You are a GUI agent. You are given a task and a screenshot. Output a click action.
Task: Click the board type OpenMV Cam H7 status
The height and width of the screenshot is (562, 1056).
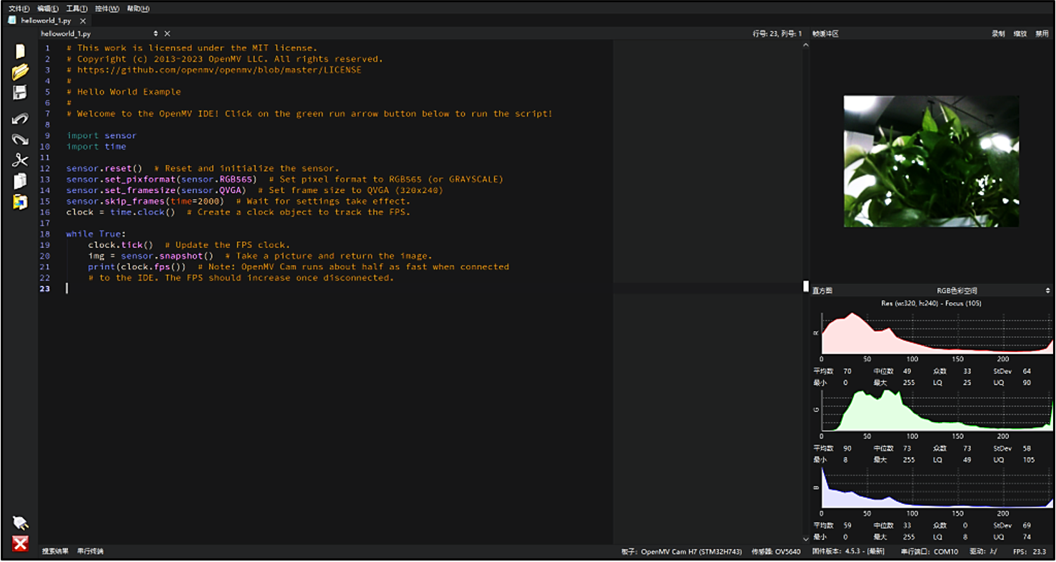[x=681, y=552]
